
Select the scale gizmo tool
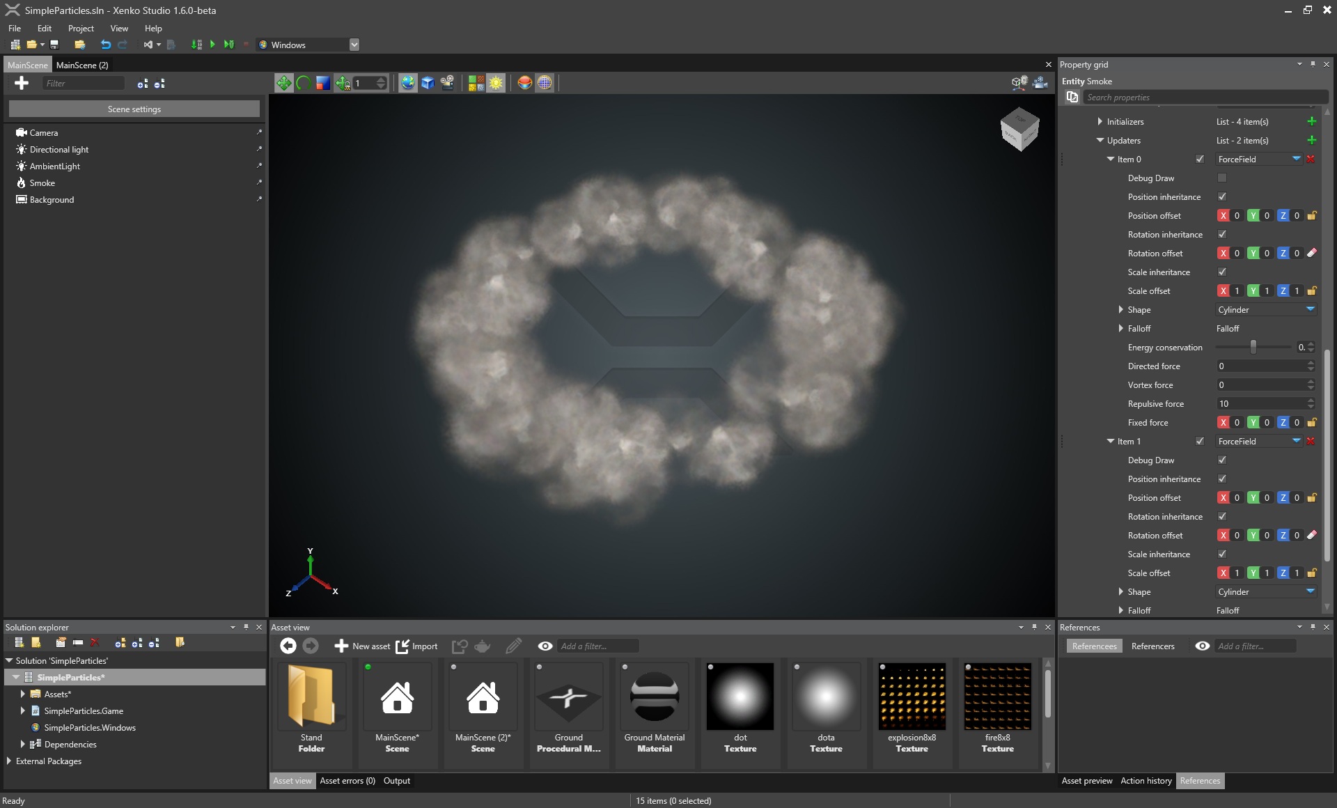coord(322,83)
